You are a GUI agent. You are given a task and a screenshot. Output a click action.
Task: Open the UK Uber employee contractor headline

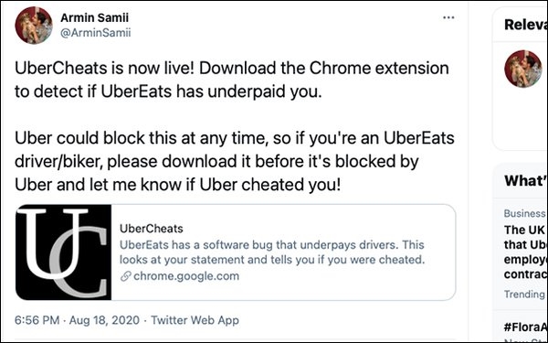click(525, 252)
